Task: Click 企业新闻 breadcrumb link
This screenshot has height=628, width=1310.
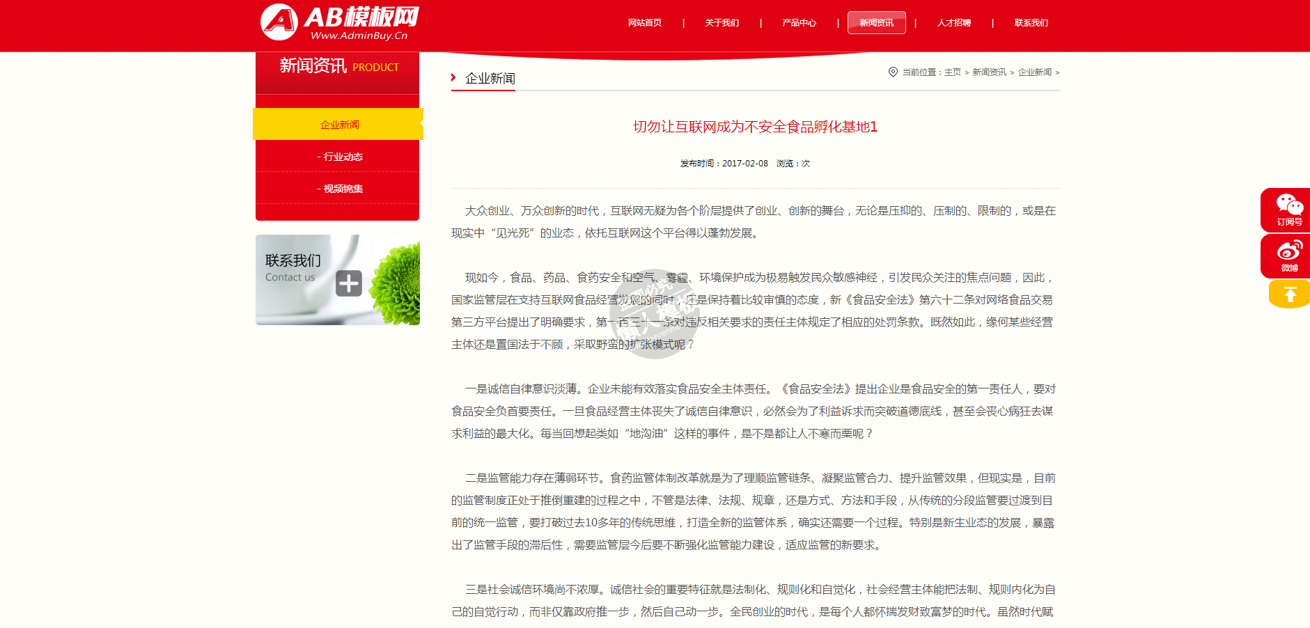Action: [x=1034, y=72]
